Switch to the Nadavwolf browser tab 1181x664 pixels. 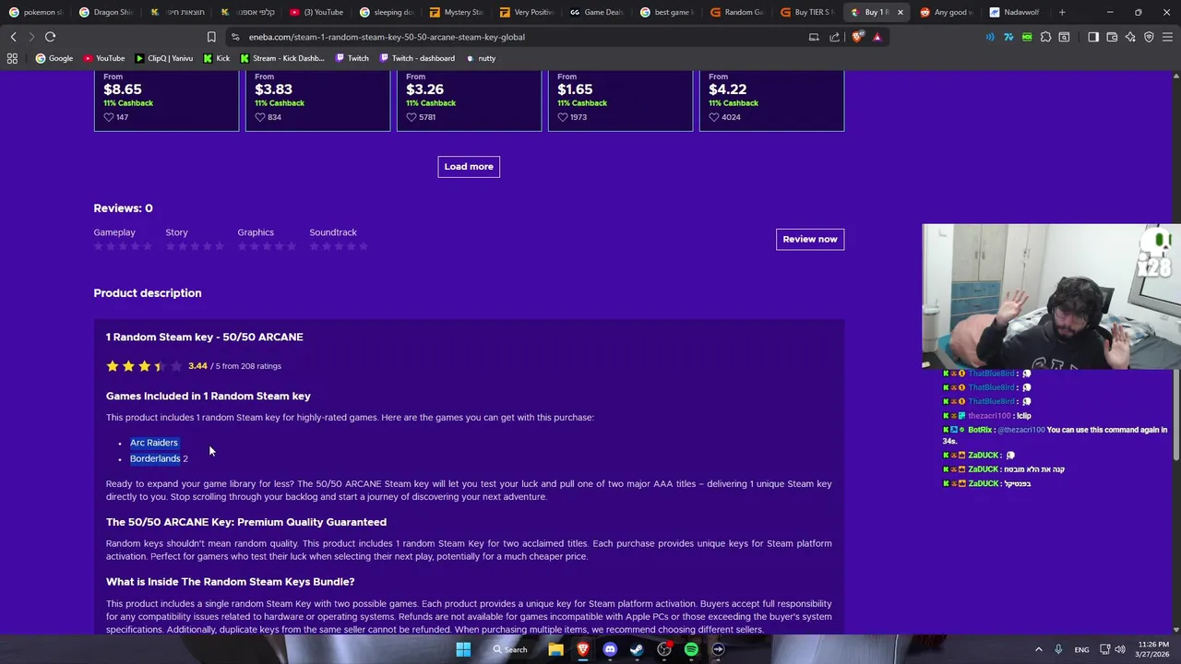coord(1015,12)
